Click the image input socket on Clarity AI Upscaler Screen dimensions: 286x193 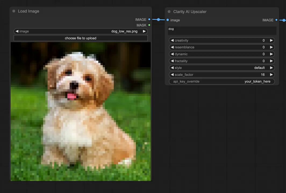(168, 20)
